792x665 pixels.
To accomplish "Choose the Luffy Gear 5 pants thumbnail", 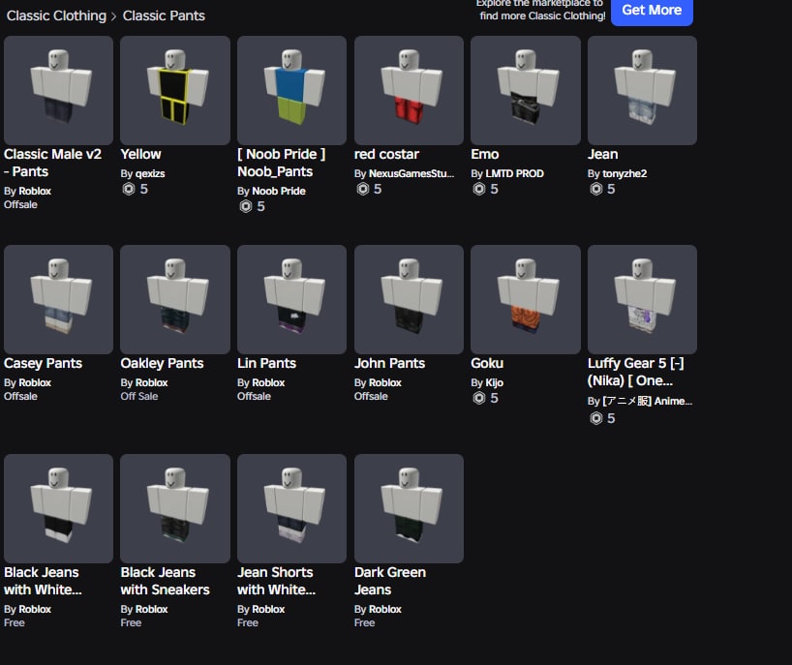I will (643, 299).
